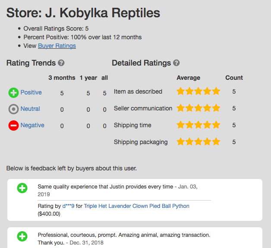Click the gray Neutral circle icon
The image size is (271, 248).
pos(13,109)
